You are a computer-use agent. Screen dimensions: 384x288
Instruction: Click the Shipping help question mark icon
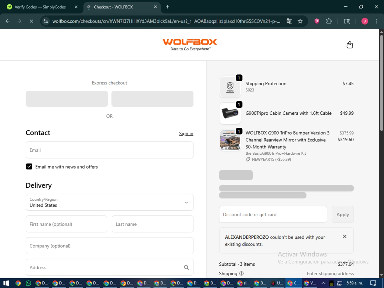coord(241,274)
